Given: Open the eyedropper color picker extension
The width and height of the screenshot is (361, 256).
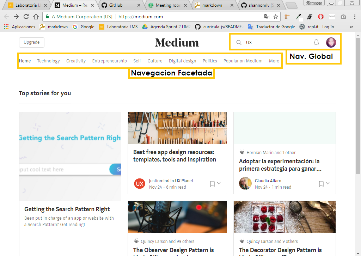Looking at the screenshot, I should tap(299, 17).
